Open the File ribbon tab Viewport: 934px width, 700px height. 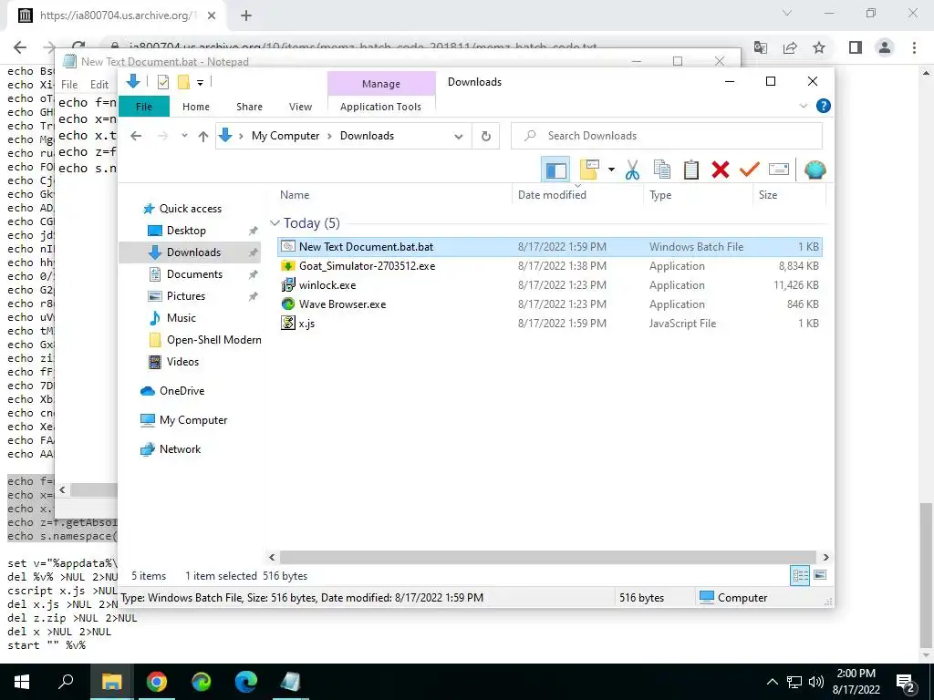tap(144, 107)
